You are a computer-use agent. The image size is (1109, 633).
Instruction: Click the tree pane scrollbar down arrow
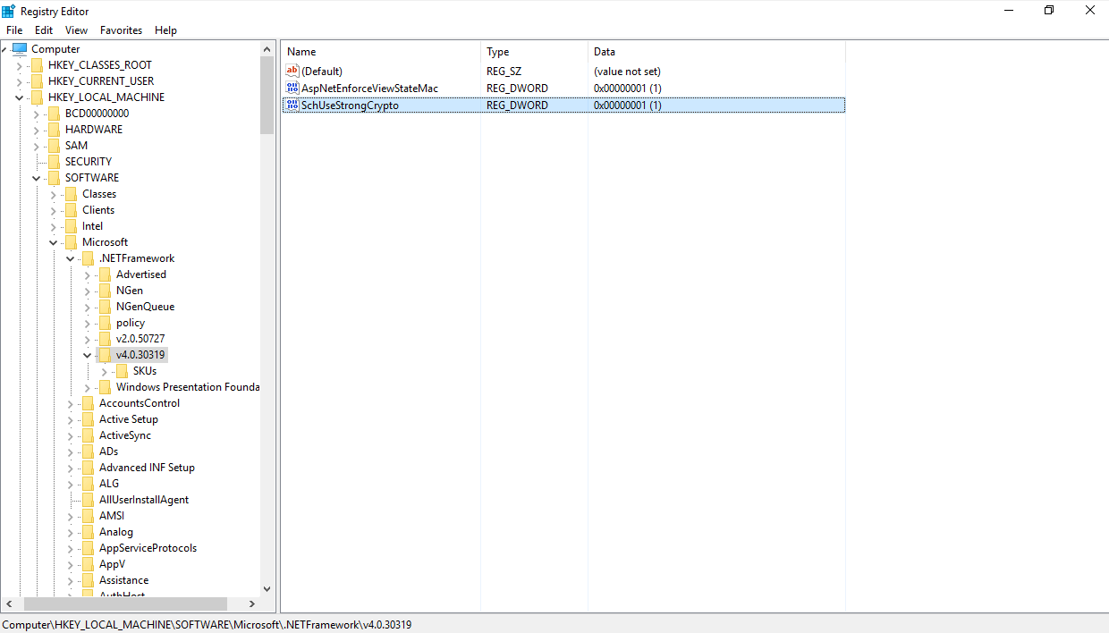pos(267,588)
